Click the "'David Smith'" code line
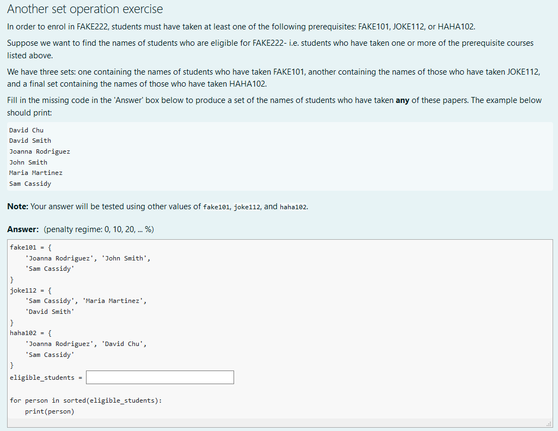 tap(50, 312)
